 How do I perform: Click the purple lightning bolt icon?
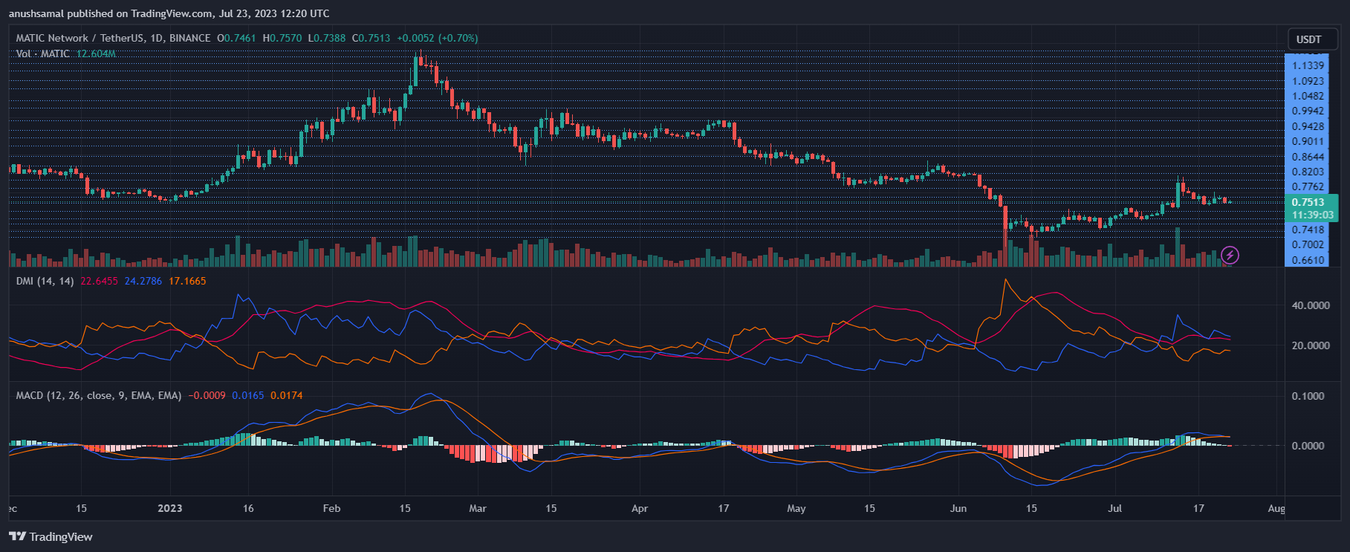pos(1230,256)
